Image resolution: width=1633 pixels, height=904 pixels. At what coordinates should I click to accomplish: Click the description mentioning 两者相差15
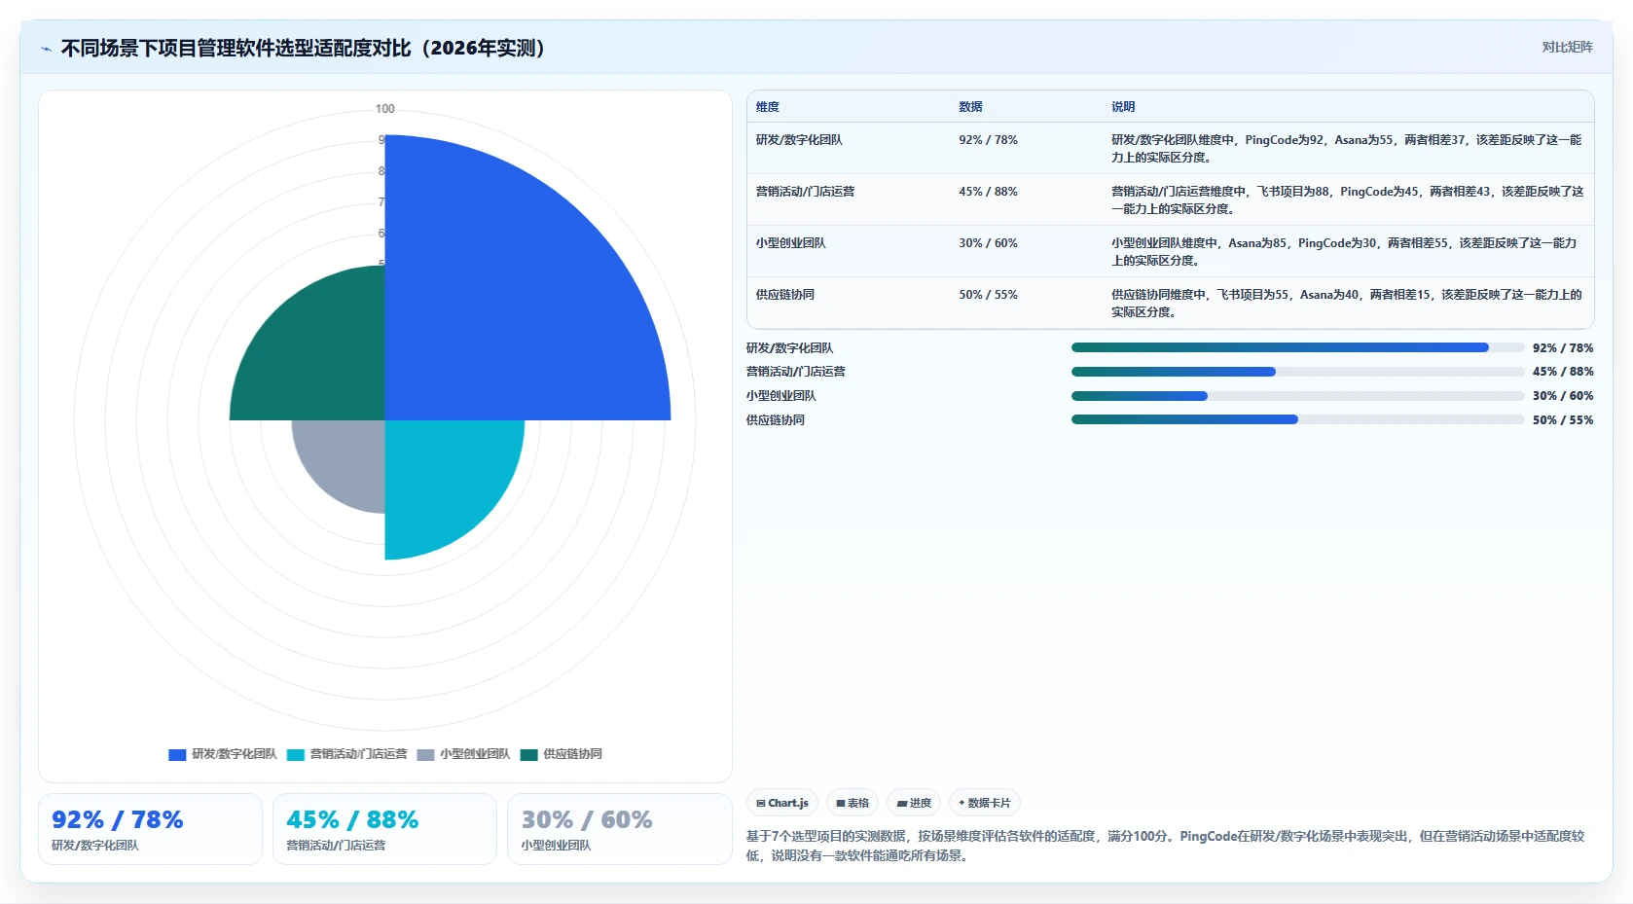pos(1347,303)
